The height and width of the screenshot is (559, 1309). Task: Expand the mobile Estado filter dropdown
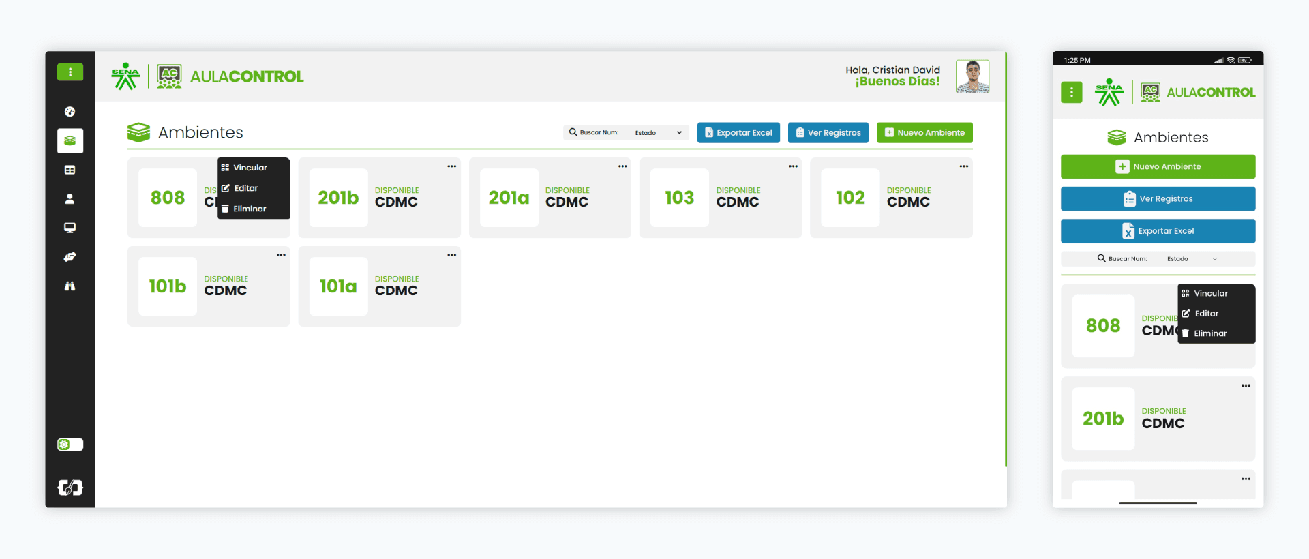click(1192, 259)
